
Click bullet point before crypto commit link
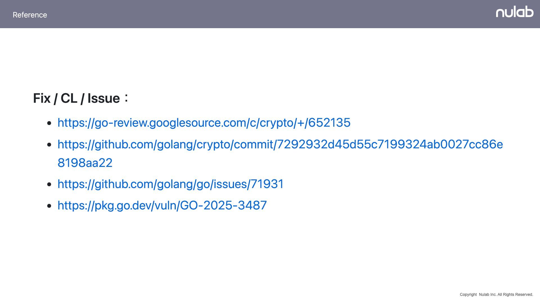[49, 145]
